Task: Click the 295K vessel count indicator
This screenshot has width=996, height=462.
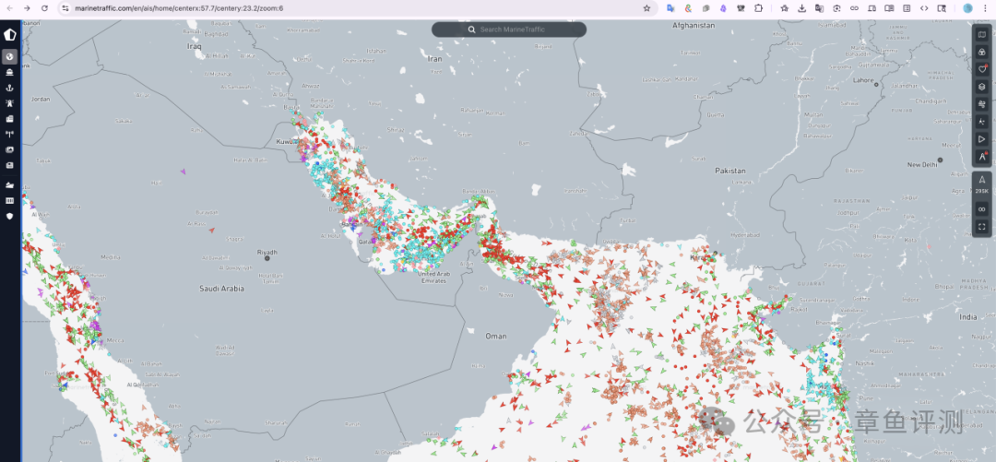Action: tap(982, 184)
